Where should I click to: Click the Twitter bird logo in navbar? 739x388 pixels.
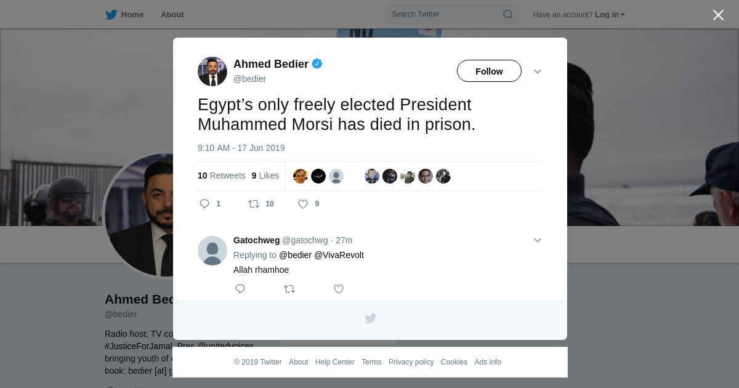tap(111, 15)
